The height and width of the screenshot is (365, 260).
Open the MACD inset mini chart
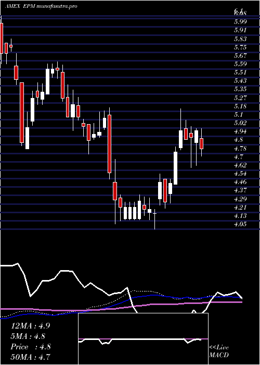pyautogui.click(x=143, y=339)
